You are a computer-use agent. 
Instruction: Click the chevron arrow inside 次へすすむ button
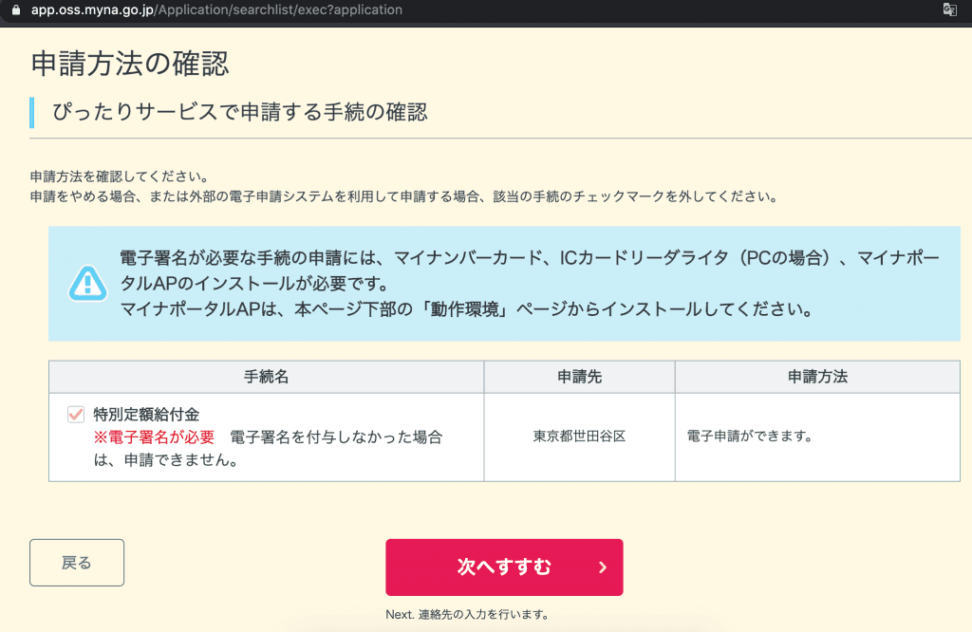600,567
